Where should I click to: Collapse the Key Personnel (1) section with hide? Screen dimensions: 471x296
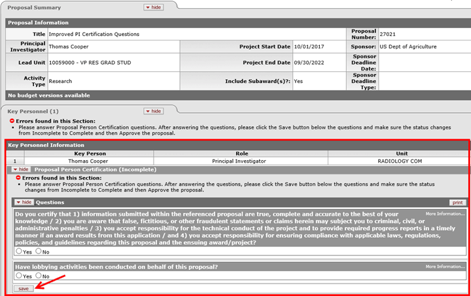154,111
